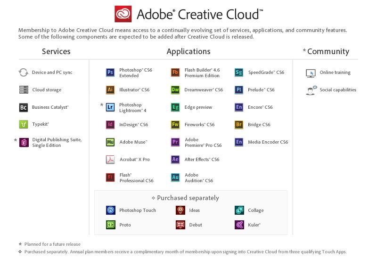Click the Business Catalyst service icon
377x258 pixels.
click(x=24, y=107)
